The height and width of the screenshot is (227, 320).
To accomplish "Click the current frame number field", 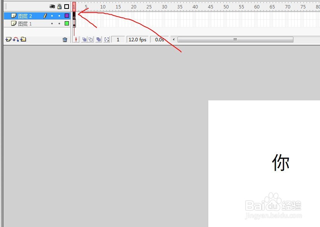I will click(118, 39).
